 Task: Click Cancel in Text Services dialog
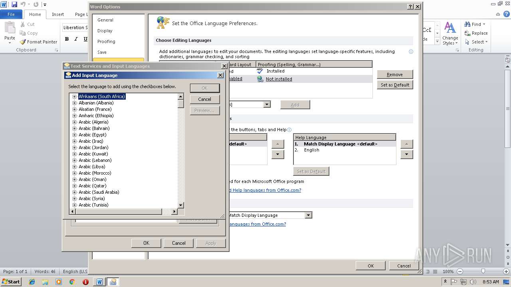pos(179,243)
